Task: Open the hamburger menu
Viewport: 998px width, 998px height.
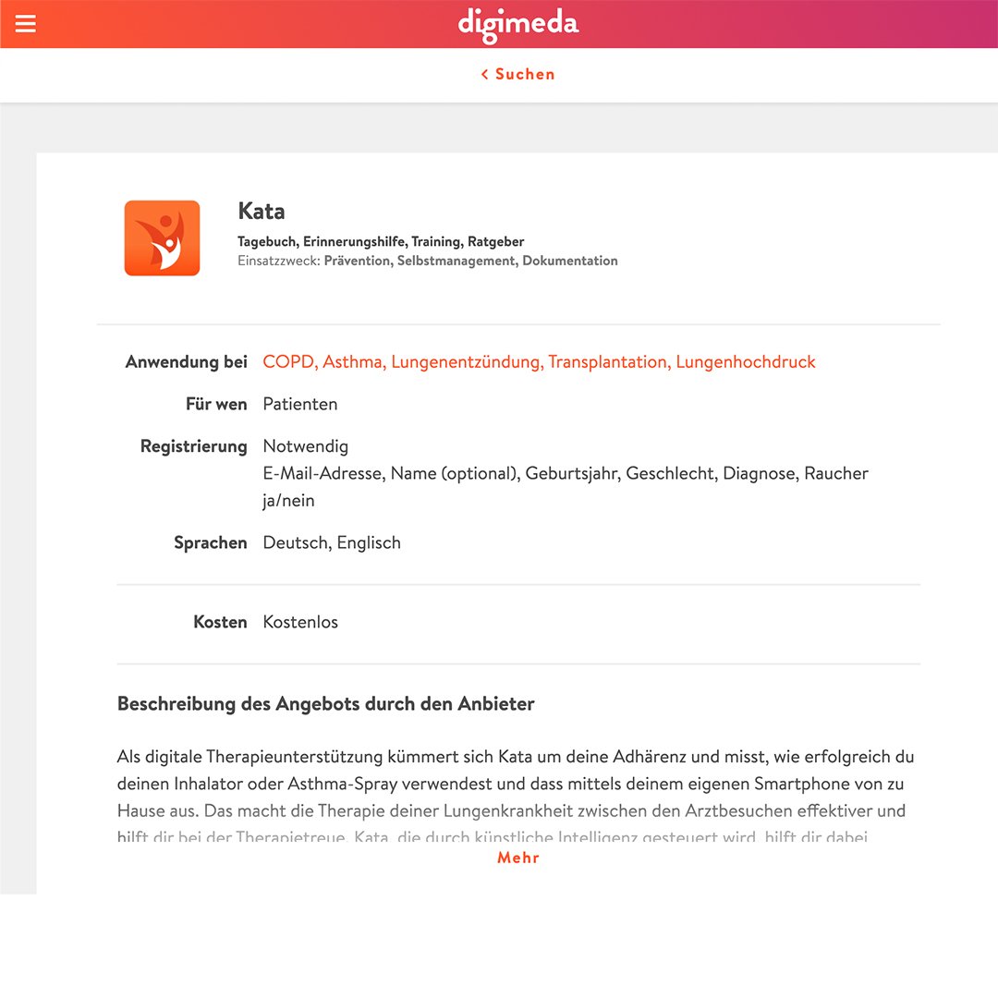Action: [x=26, y=23]
